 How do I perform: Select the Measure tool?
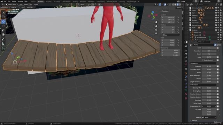pos(3,44)
